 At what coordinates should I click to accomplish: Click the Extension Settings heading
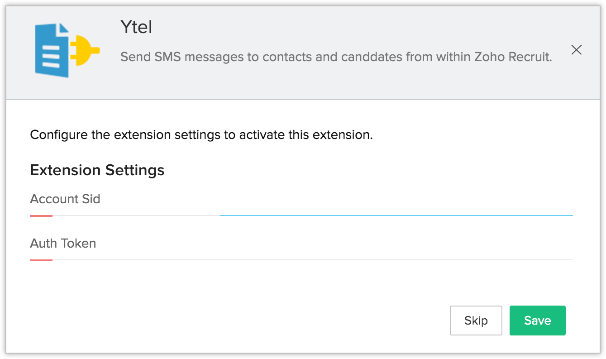[x=97, y=170]
